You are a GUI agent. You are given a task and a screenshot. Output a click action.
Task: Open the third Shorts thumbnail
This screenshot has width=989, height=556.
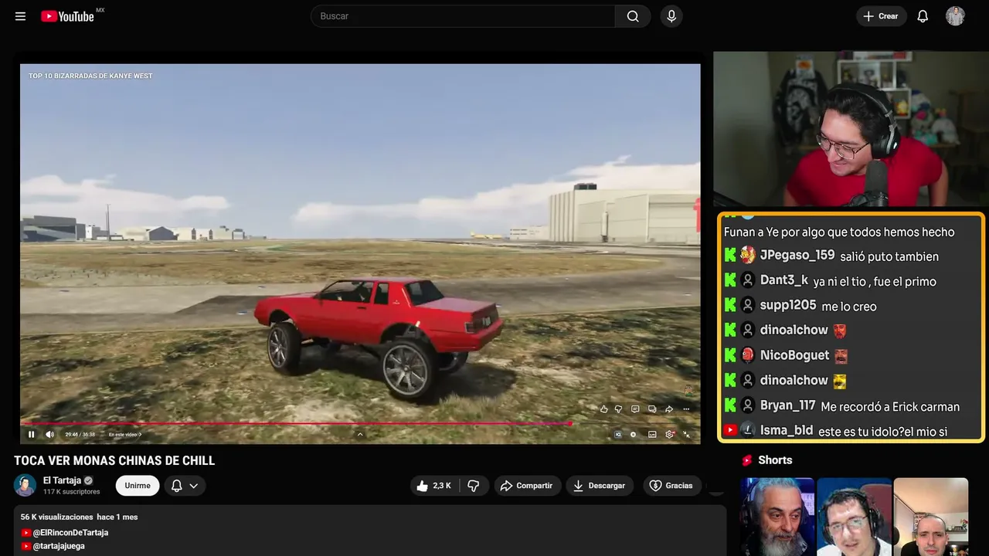pos(930,517)
